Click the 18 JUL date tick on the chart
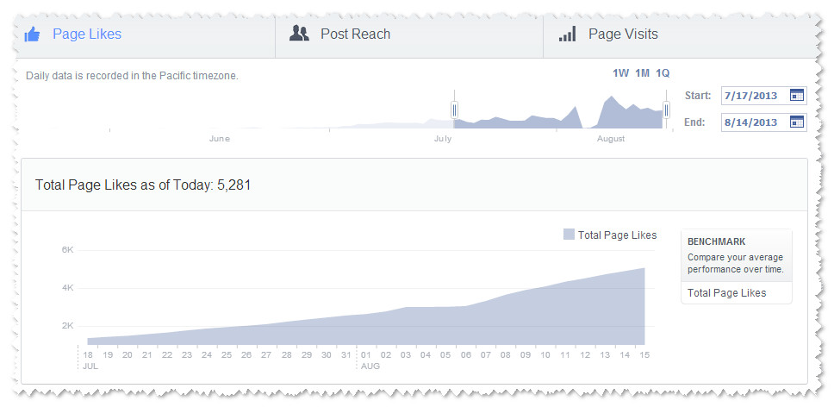Viewport: 834px width, 407px height. [x=88, y=355]
